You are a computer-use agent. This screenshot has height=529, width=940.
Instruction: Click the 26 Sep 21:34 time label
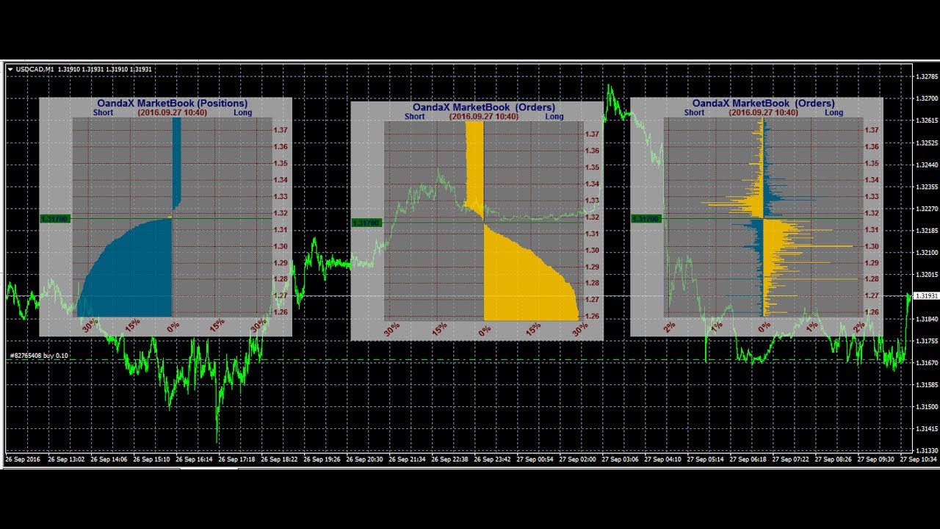[x=407, y=459]
